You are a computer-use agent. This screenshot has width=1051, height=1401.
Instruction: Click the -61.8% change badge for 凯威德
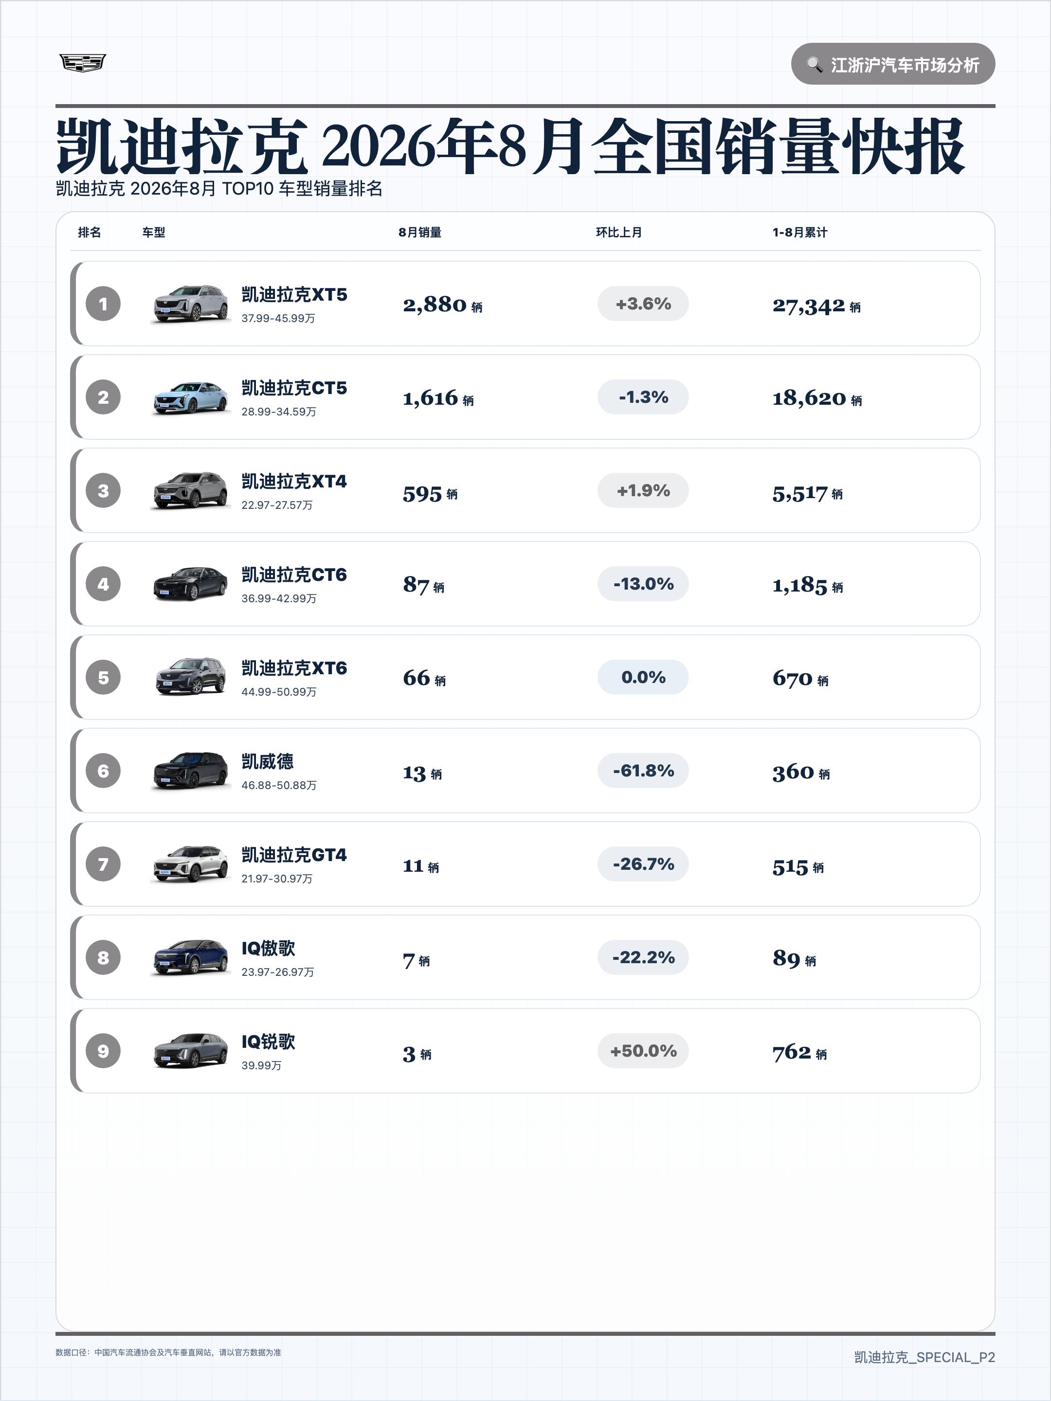coord(643,771)
